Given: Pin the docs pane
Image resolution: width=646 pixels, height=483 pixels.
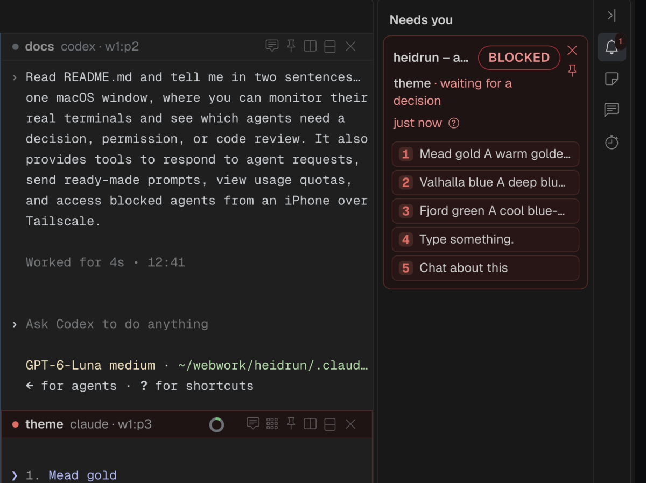Looking at the screenshot, I should click(x=291, y=46).
